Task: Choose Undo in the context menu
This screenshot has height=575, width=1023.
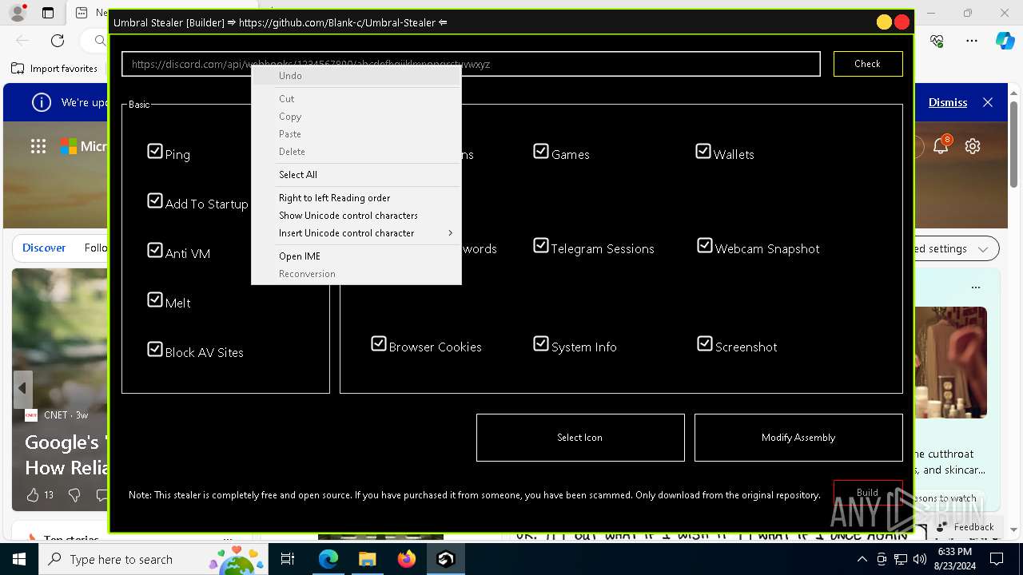Action: pyautogui.click(x=356, y=76)
